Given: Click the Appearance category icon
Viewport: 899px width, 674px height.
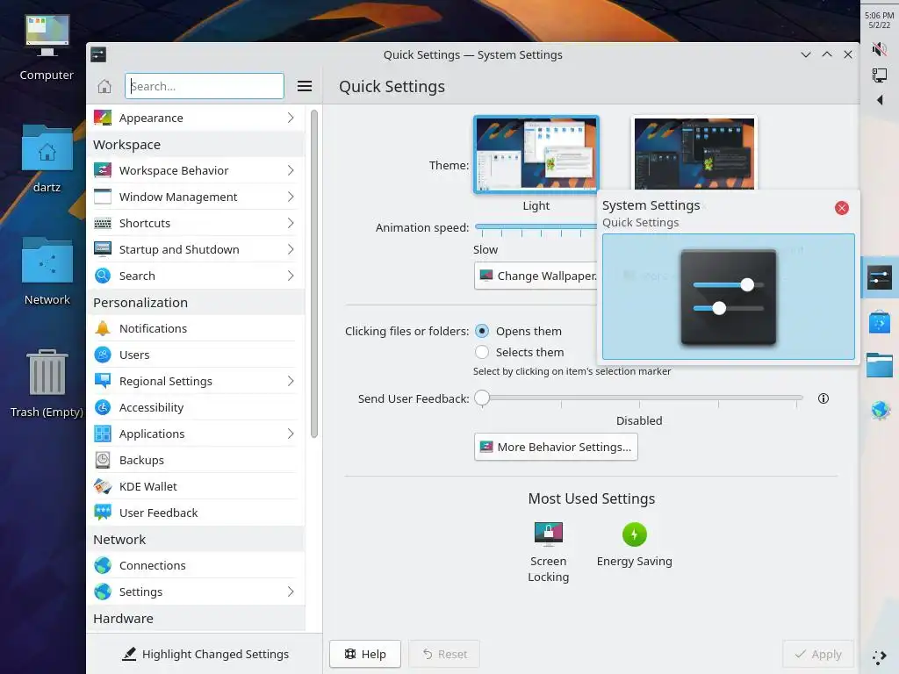Looking at the screenshot, I should (x=103, y=118).
